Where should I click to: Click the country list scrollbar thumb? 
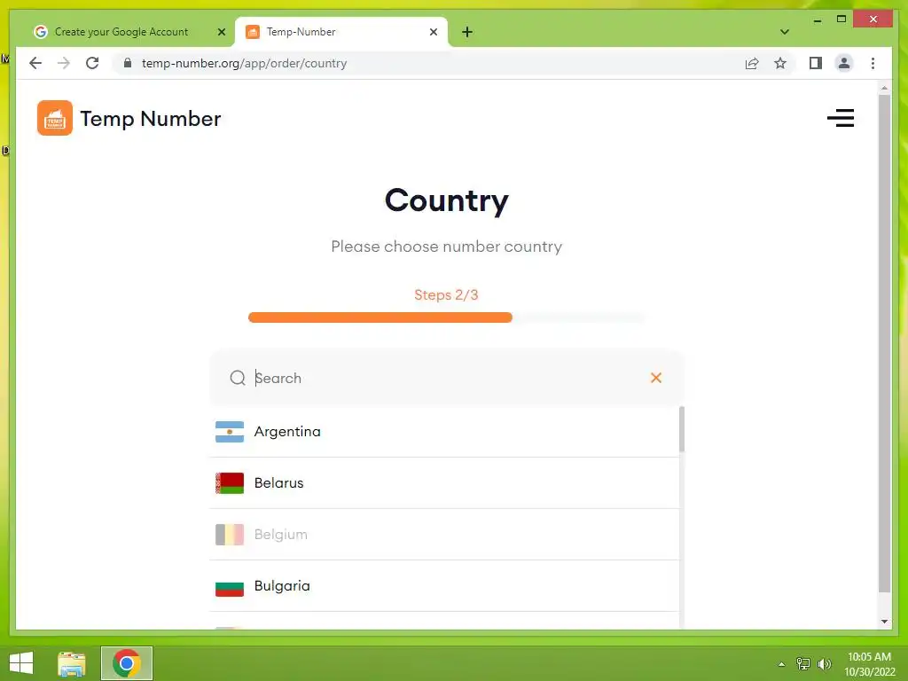pos(682,429)
